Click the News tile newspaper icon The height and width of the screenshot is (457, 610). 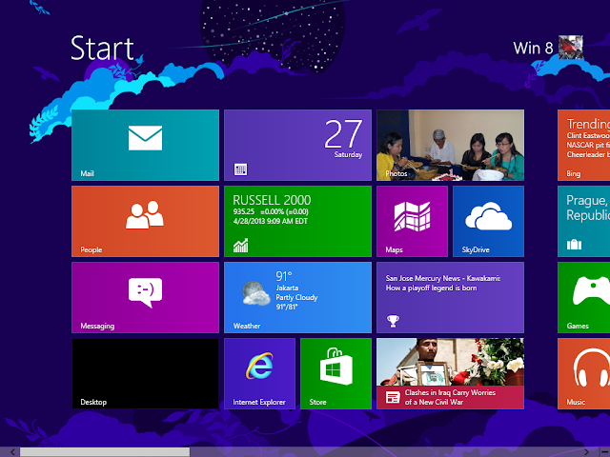click(393, 397)
